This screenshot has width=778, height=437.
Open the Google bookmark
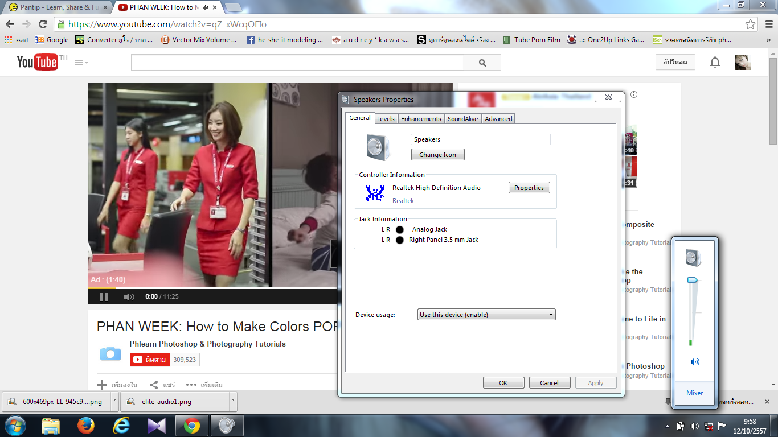[x=51, y=40]
